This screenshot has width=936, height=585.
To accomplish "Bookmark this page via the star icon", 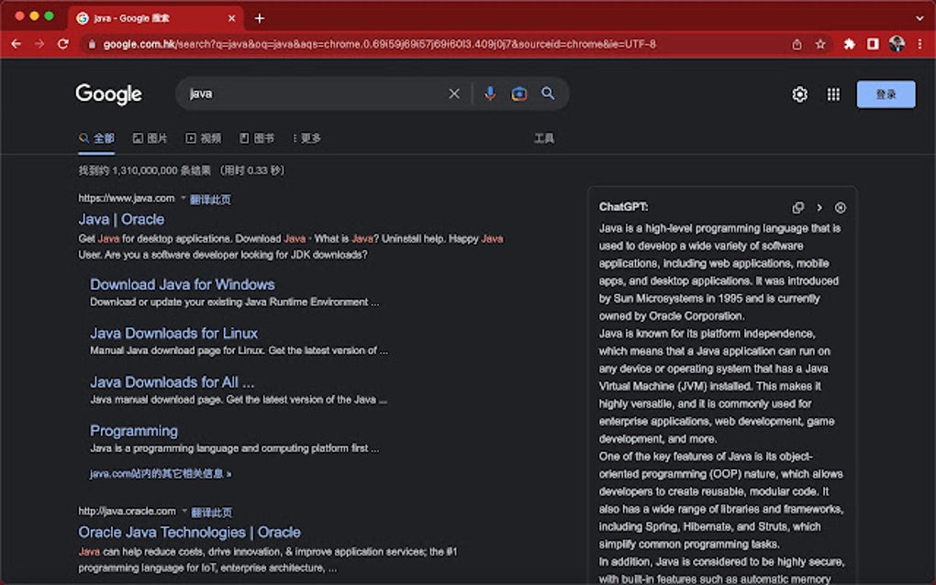I will pyautogui.click(x=819, y=43).
